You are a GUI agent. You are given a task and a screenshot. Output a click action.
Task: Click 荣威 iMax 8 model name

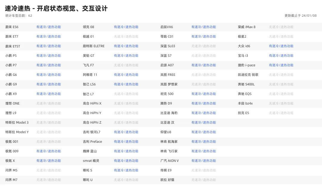(x=247, y=27)
